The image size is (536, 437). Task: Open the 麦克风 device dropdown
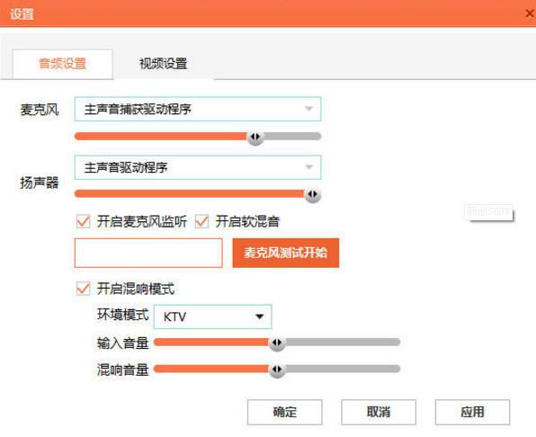[198, 109]
